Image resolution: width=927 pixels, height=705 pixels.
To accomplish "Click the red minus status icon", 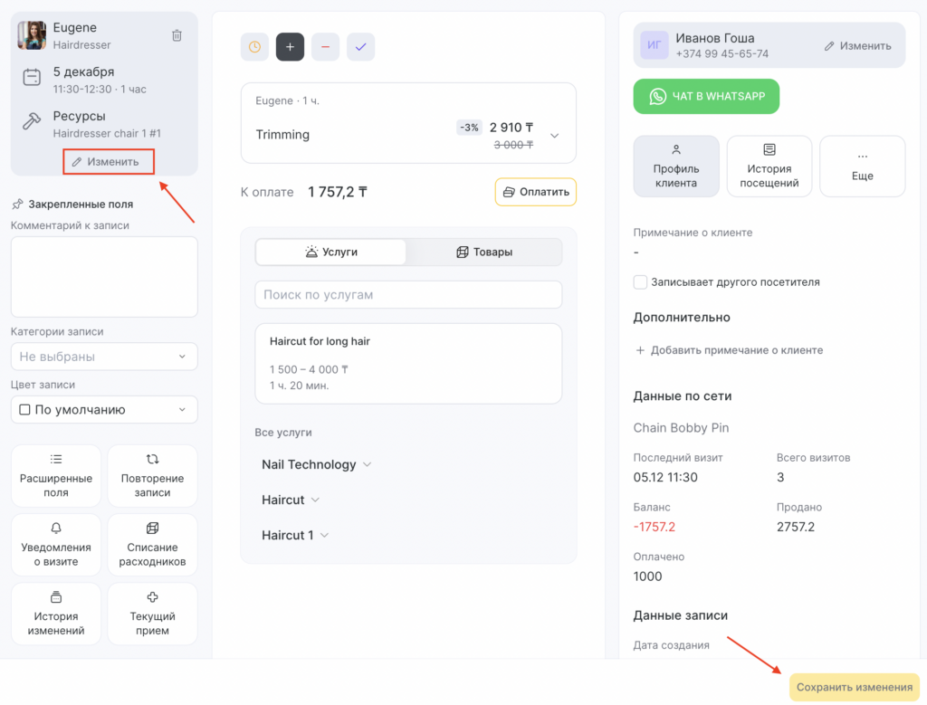I will [x=325, y=47].
